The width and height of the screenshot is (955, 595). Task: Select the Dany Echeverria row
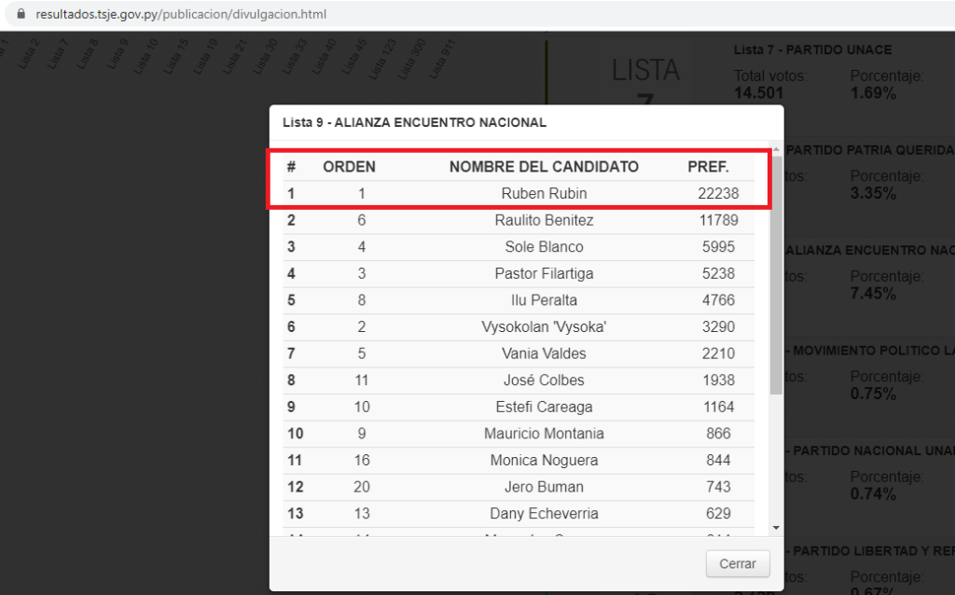[x=544, y=513]
